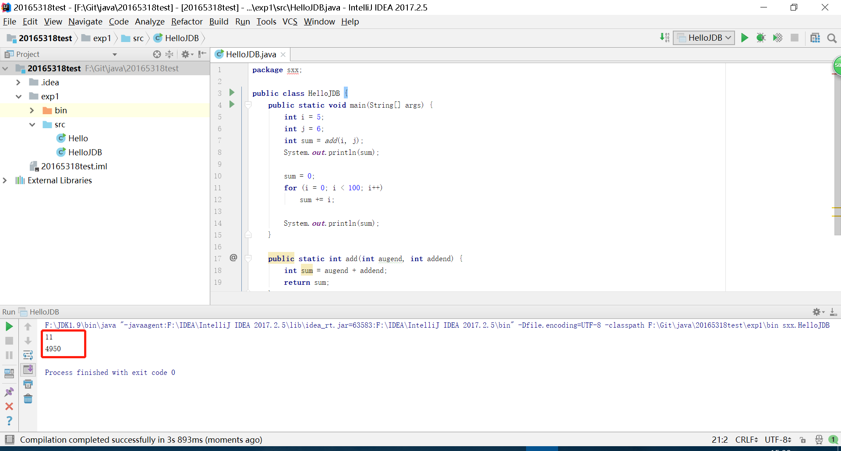
Task: Hide the Project tool window
Action: (x=202, y=54)
